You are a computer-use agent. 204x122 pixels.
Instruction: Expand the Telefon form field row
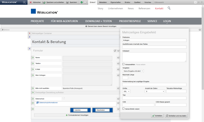tap(33, 63)
